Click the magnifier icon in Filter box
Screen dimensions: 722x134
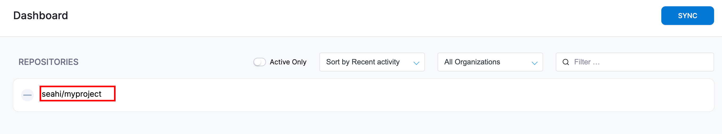pos(566,62)
